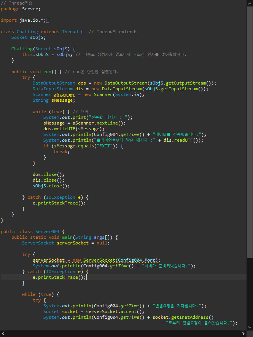
Task: Click the 'package' keyword on line two
Action: click(x=10, y=9)
